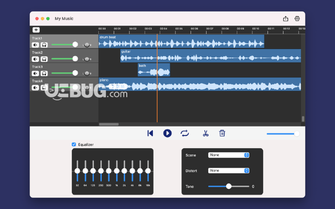Open the Scene dropdown
This screenshot has width=335, height=209.
pyautogui.click(x=228, y=155)
